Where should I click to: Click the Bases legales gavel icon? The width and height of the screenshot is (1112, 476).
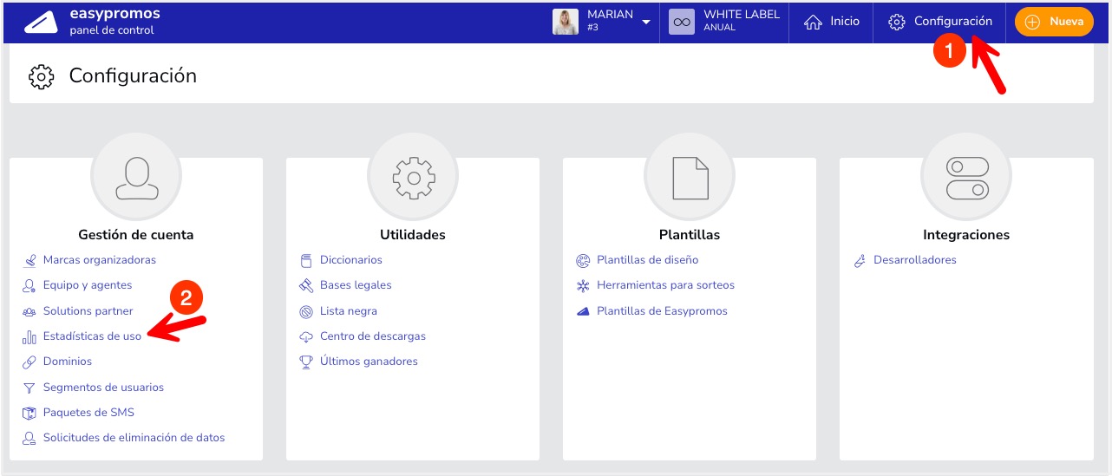click(306, 285)
